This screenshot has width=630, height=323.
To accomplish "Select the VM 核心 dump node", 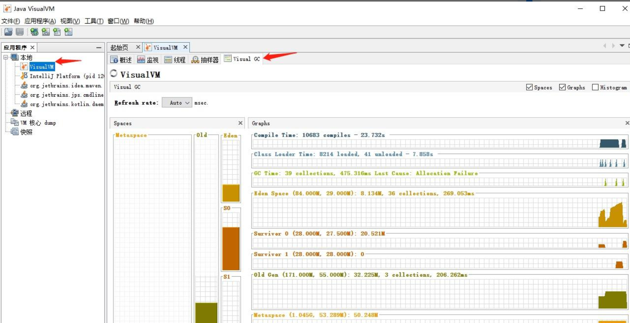I will (x=38, y=123).
